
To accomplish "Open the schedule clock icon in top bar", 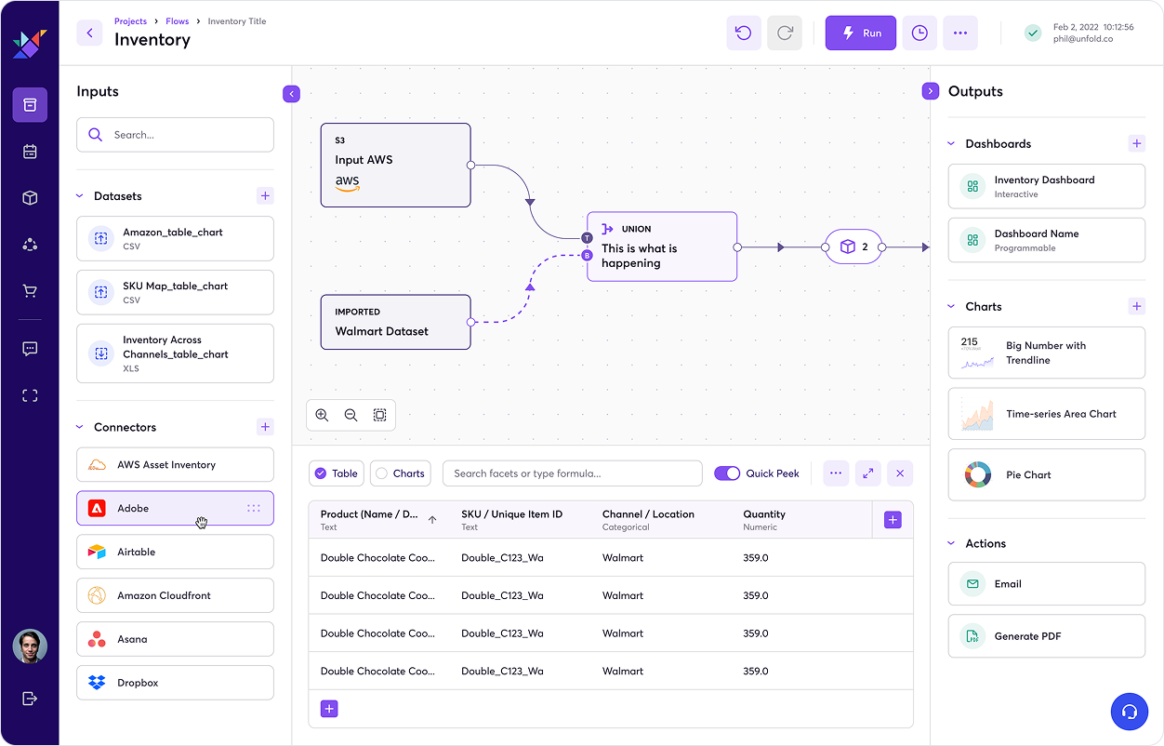I will [x=919, y=33].
